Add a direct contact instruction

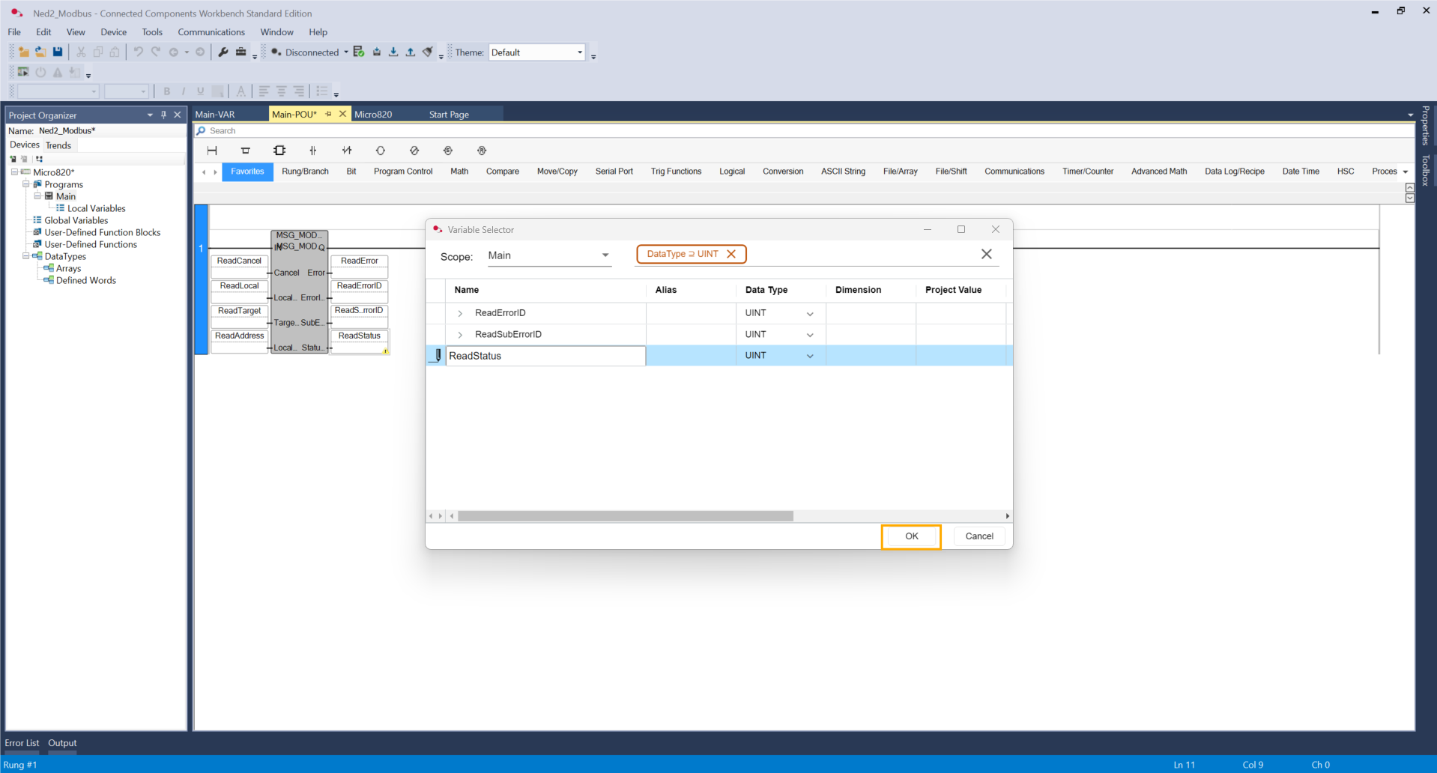point(313,151)
